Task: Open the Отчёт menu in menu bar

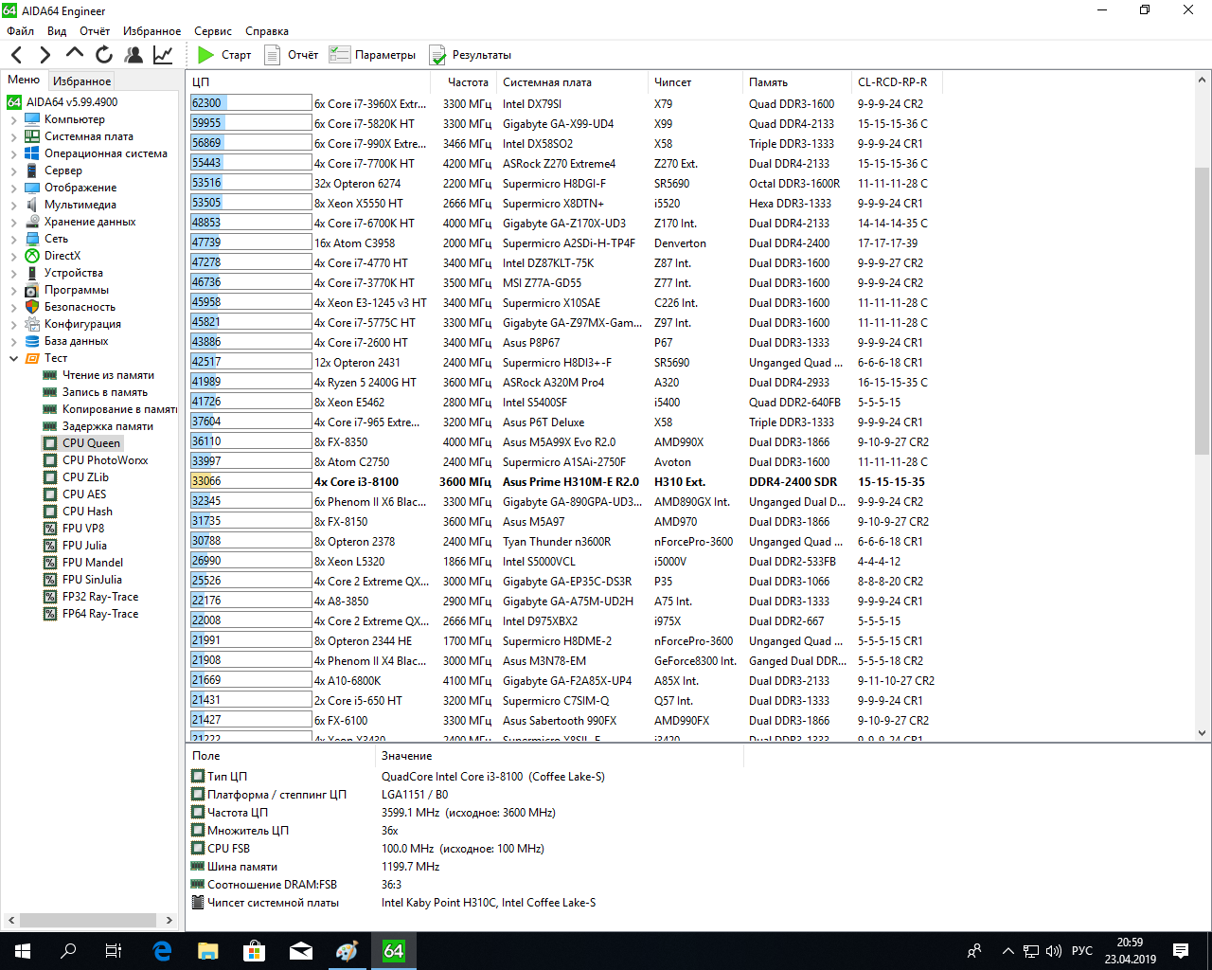Action: point(95,31)
